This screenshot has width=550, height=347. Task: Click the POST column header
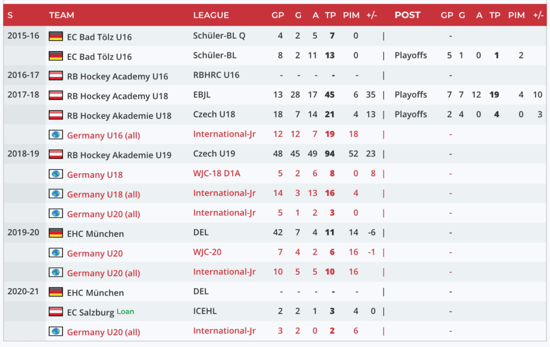point(407,15)
